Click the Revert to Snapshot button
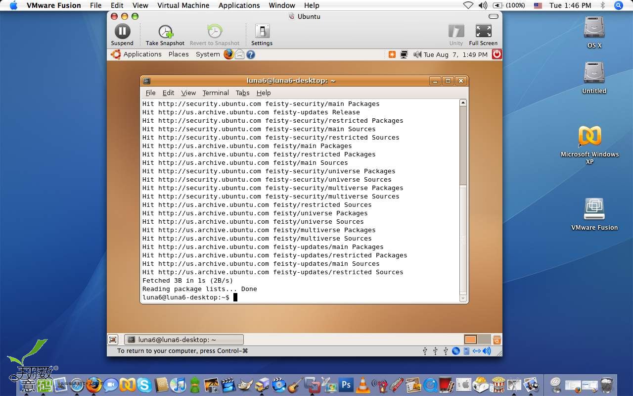Viewport: 633px width, 396px height. (215, 35)
